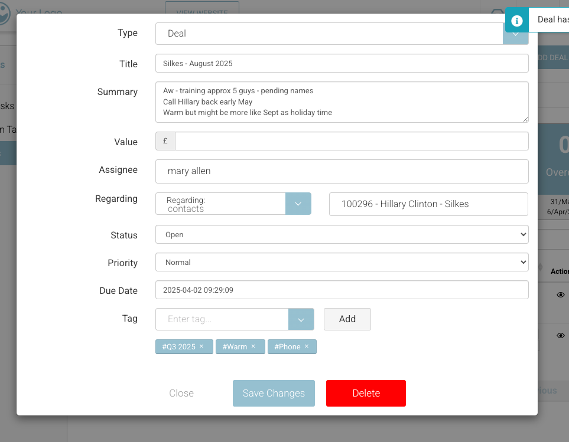Open the Priority dropdown
Image resolution: width=569 pixels, height=442 pixels.
[342, 262]
